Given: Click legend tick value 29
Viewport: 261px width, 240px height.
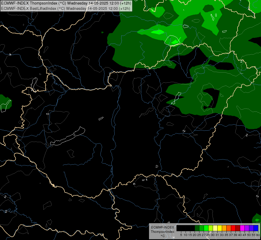Looking at the screenshot, I should click(208, 235).
